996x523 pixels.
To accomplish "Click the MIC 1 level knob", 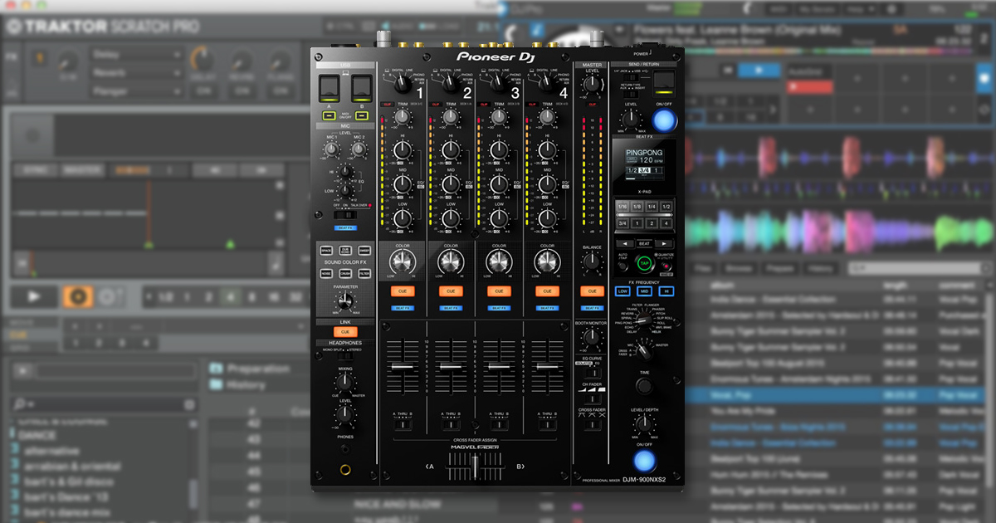I will (x=331, y=149).
